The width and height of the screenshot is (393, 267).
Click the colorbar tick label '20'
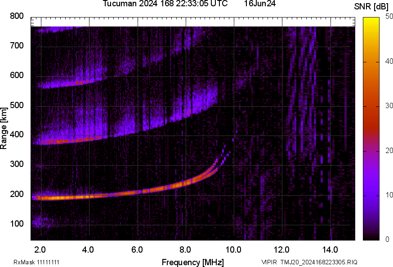point(389,150)
